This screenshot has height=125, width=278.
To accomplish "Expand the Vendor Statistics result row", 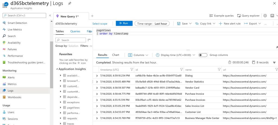I will pyautogui.click(x=97, y=82).
